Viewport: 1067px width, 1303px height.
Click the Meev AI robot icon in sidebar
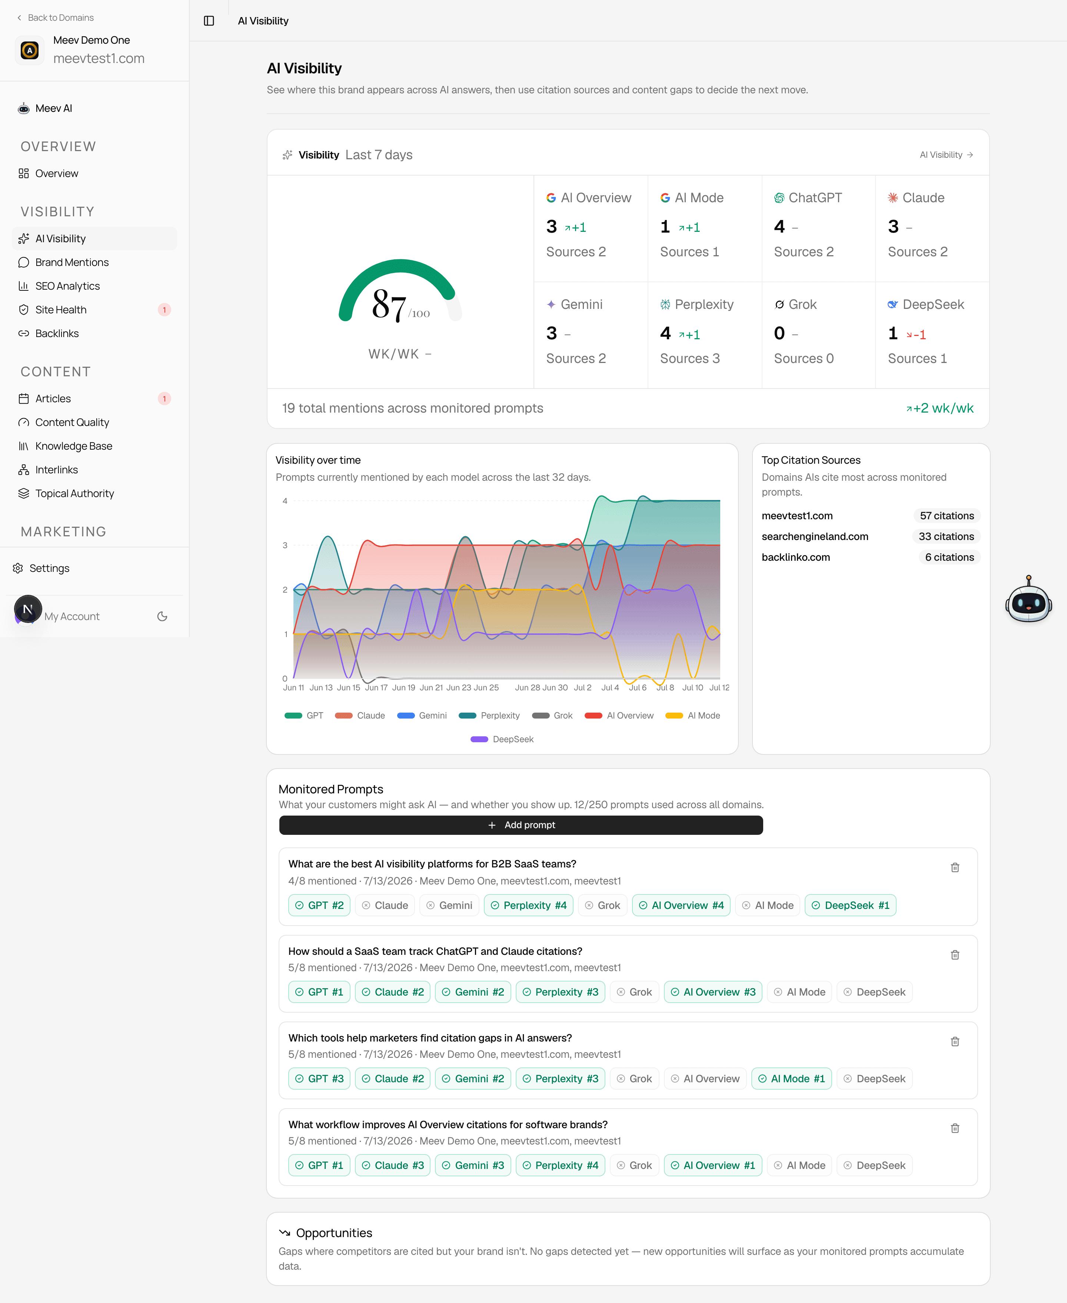[x=23, y=108]
